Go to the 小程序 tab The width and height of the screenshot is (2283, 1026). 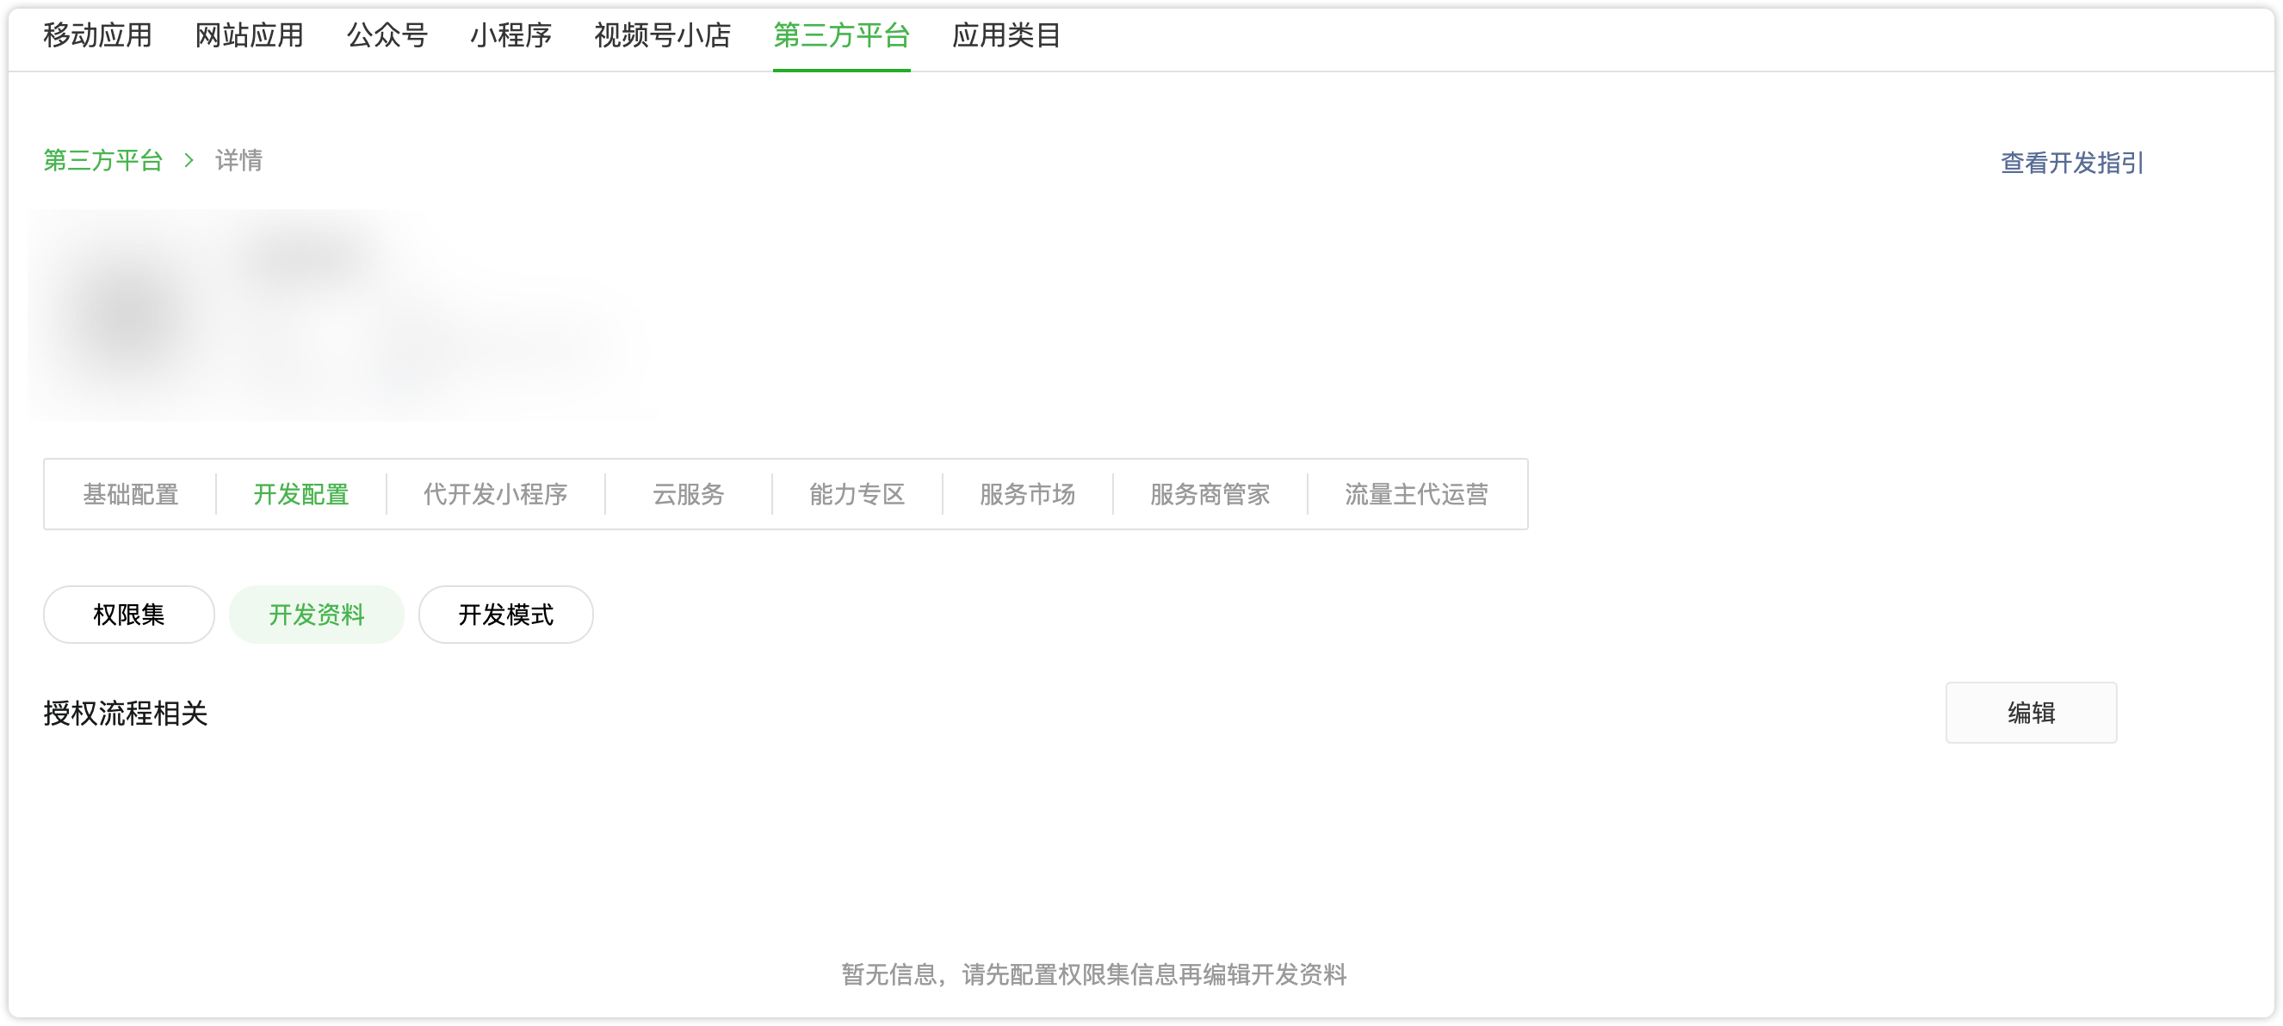point(510,35)
